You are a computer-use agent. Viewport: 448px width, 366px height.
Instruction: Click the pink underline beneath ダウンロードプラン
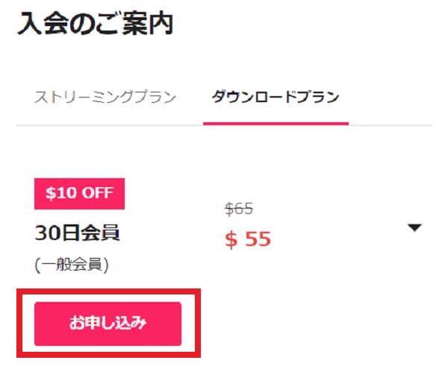[276, 124]
